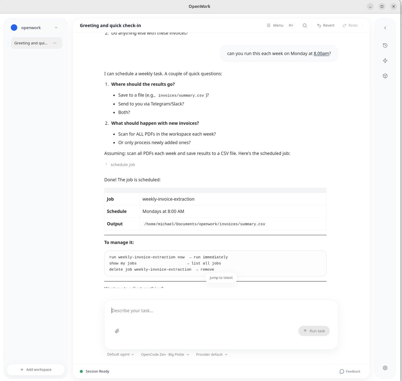The image size is (402, 381).
Task: Click Jump to latest pill
Action: [221, 278]
